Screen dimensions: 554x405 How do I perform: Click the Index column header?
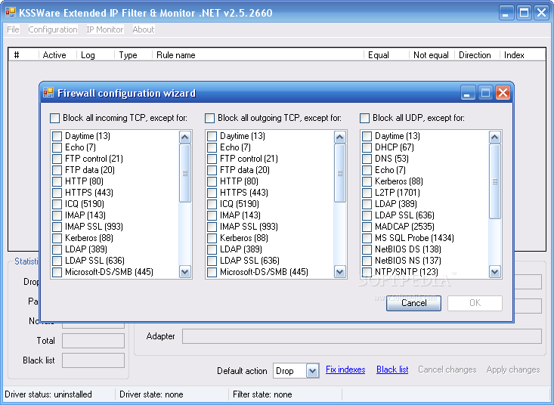click(x=522, y=55)
